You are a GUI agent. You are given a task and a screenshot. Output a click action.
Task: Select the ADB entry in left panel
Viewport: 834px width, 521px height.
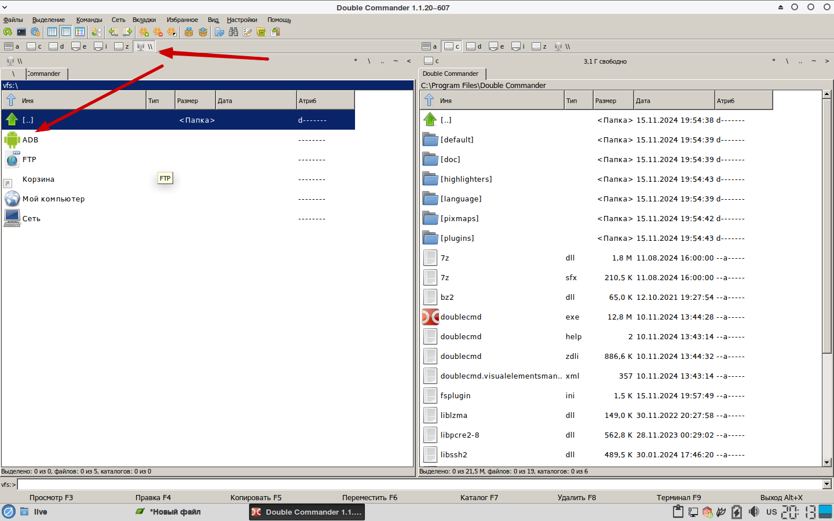pyautogui.click(x=178, y=140)
